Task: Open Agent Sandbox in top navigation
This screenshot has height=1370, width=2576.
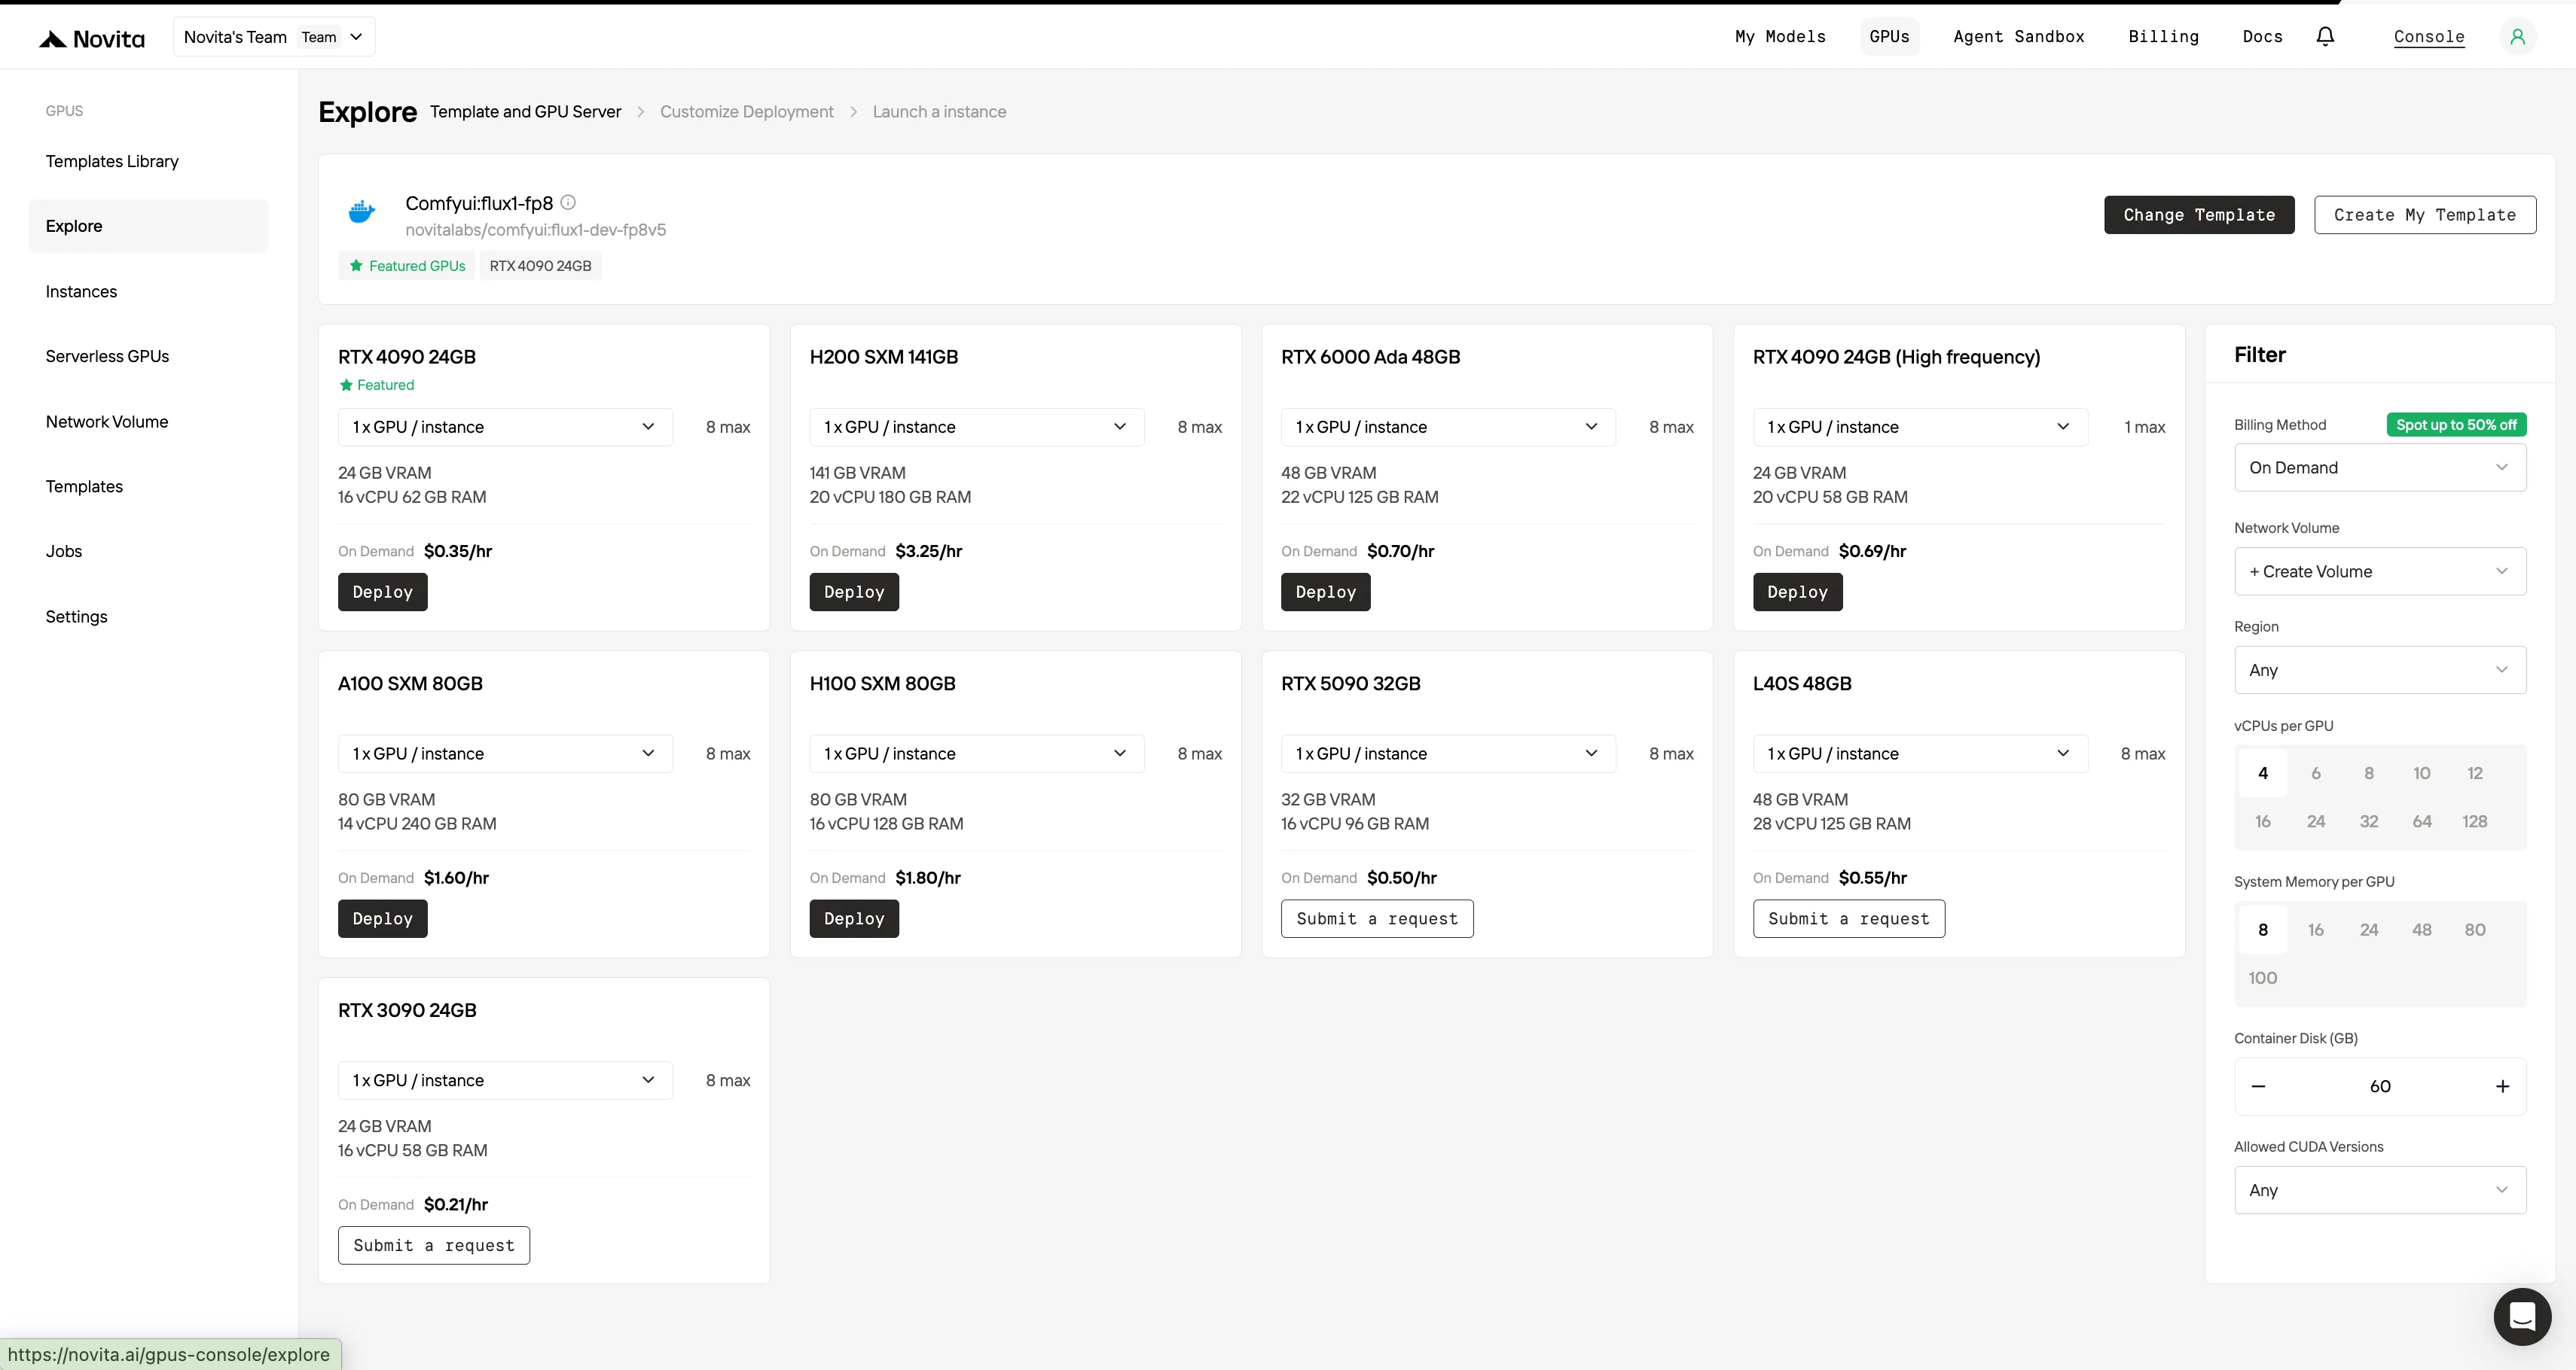Action: pyautogui.click(x=2019, y=37)
